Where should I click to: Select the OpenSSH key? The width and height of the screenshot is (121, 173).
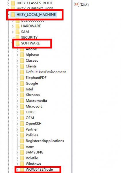point(33,124)
